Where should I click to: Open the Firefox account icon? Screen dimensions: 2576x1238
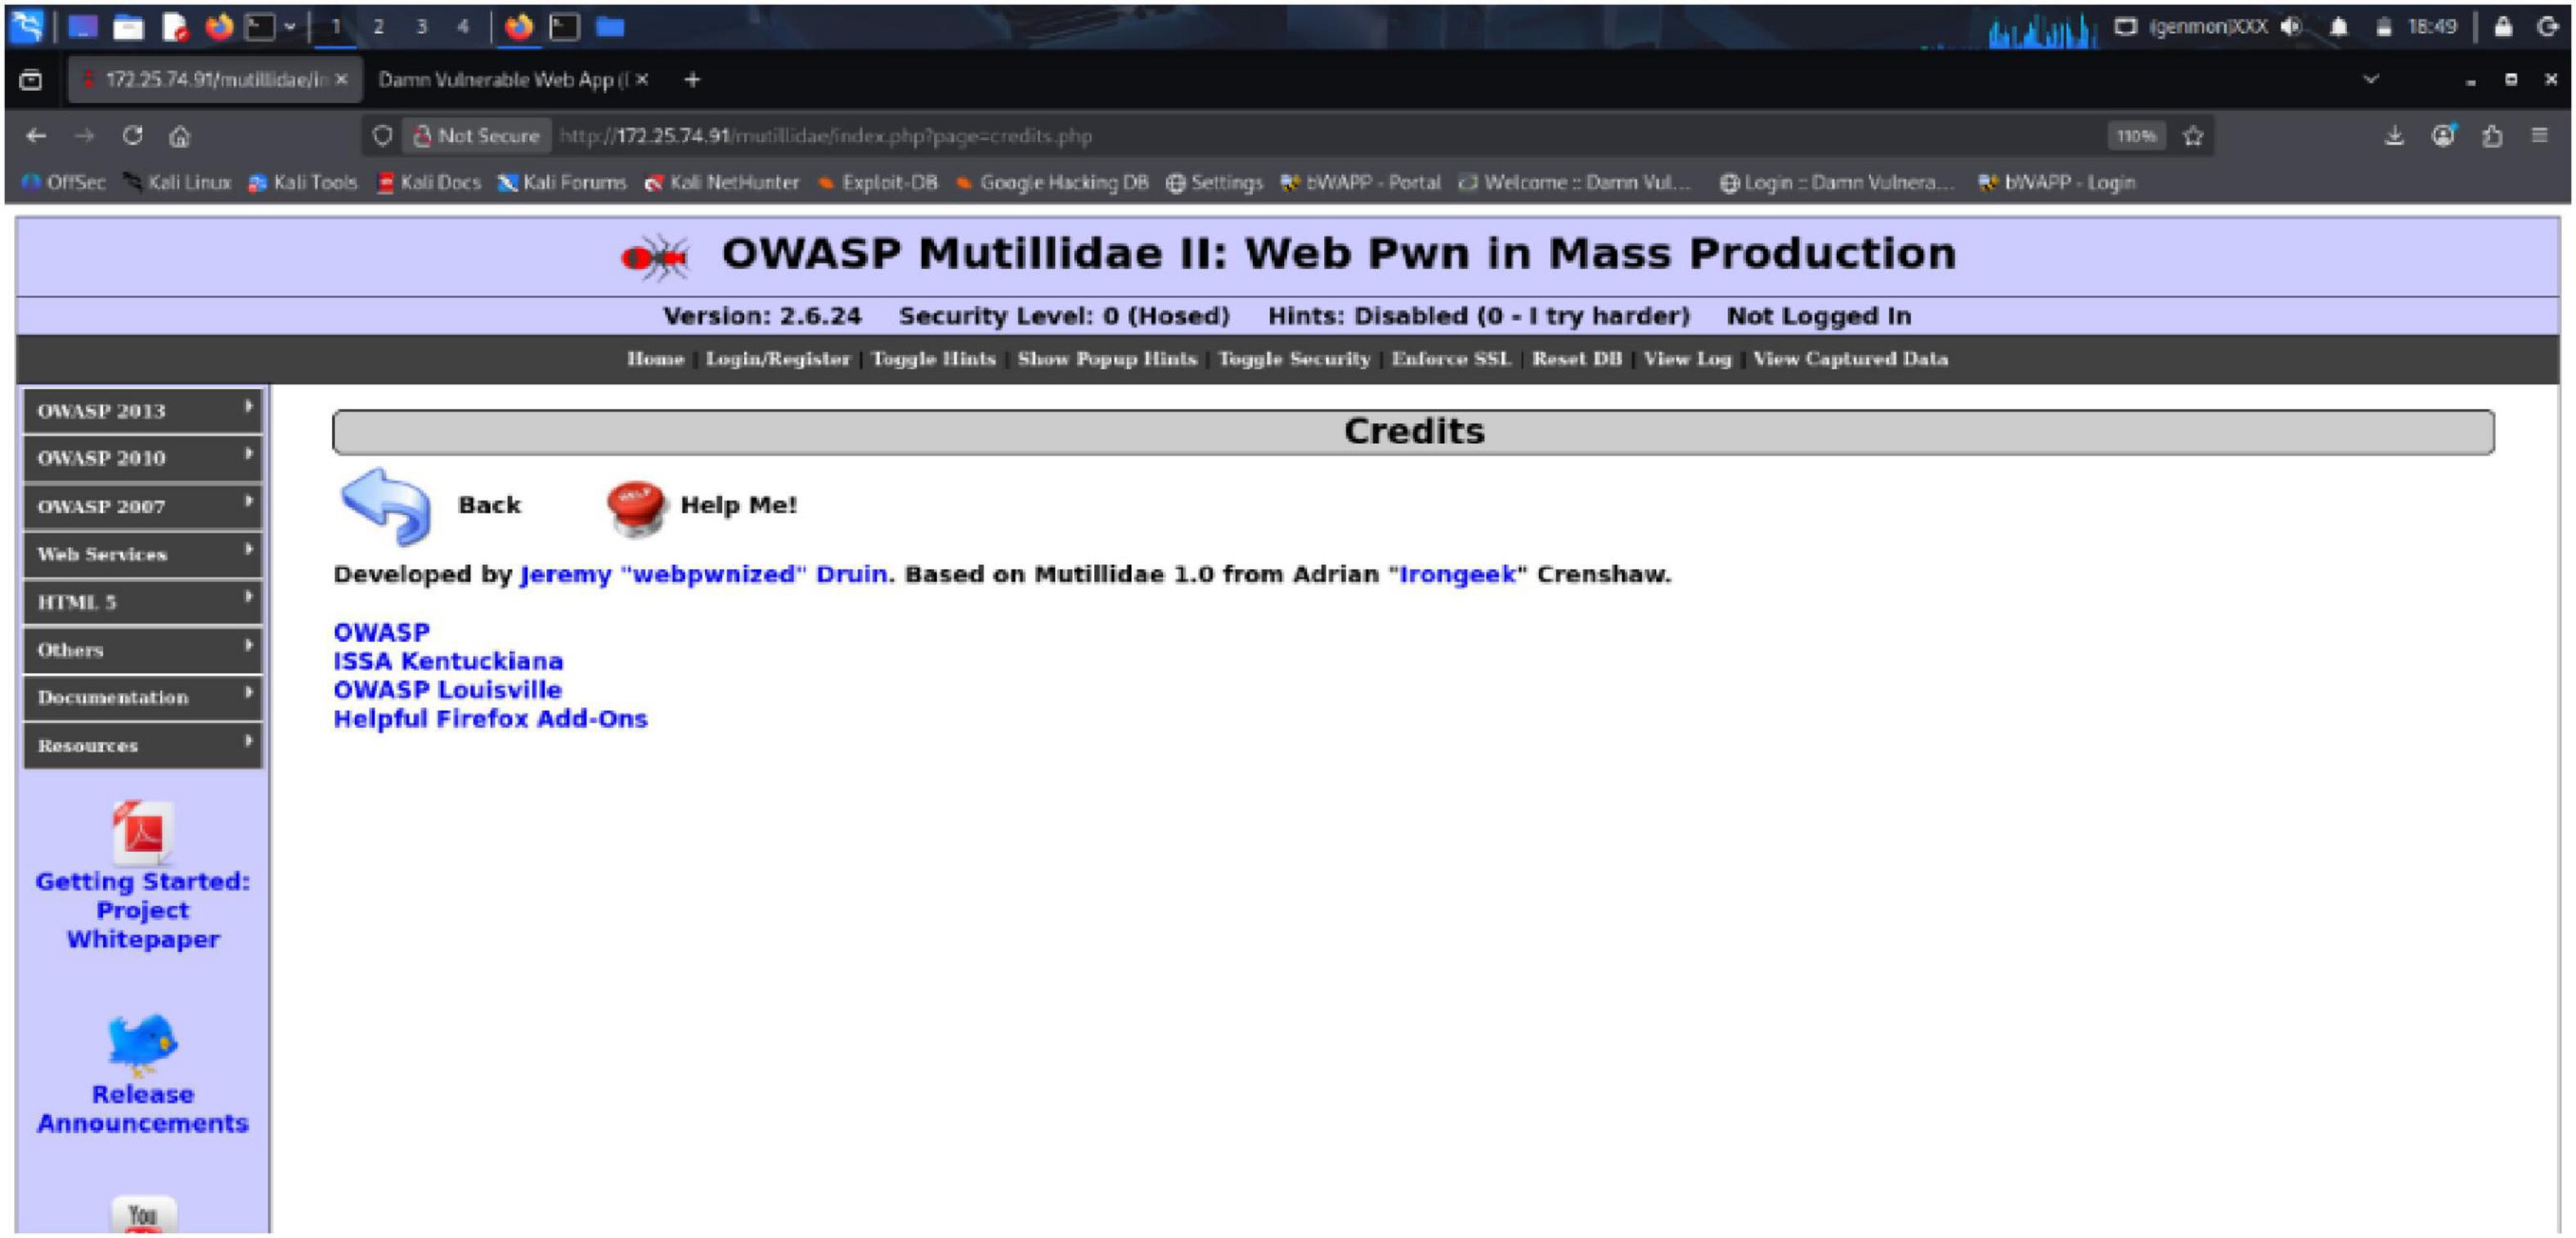(2443, 136)
